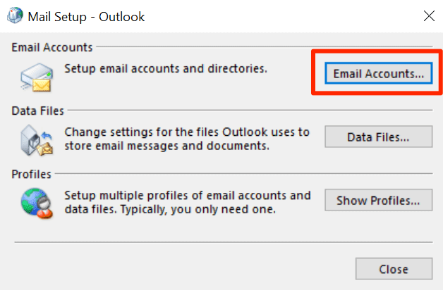Click the Profiles globe icon
Screen dimensions: 443x290
click(35, 203)
